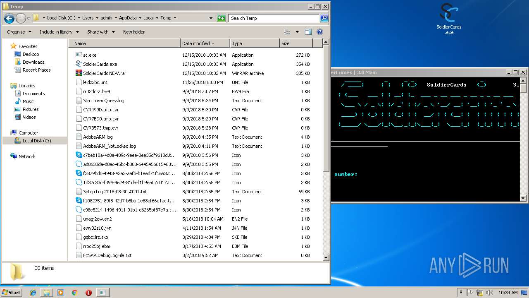
Task: Click the Change your view icon
Action: click(x=287, y=32)
